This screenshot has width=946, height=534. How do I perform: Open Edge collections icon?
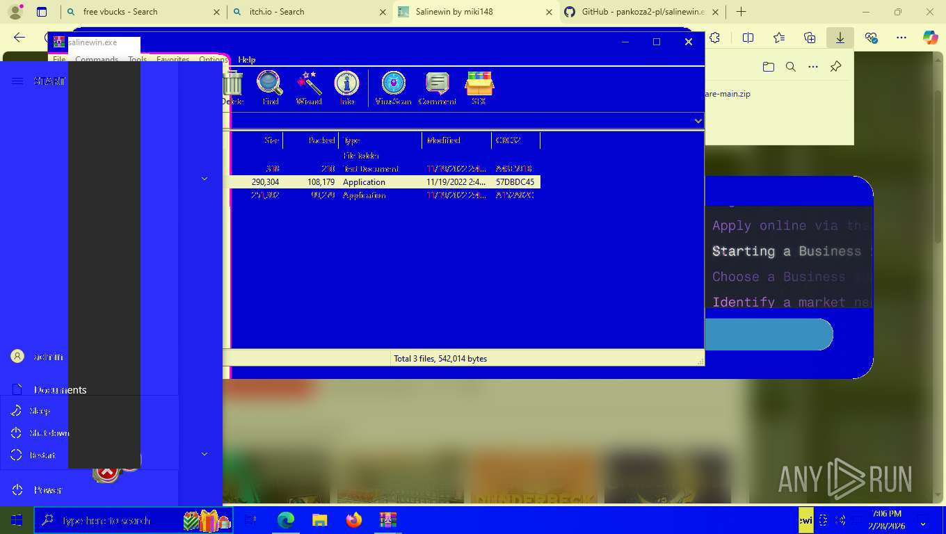(x=810, y=38)
